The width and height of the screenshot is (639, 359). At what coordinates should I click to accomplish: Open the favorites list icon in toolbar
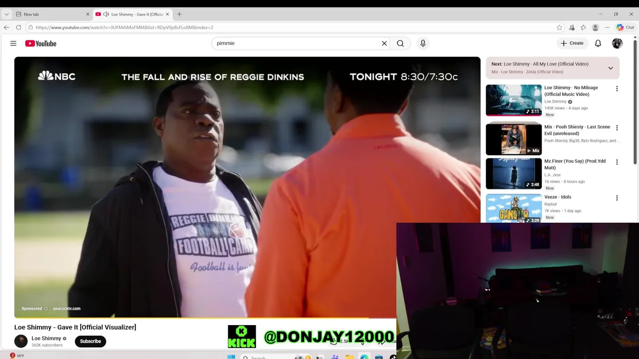coord(583,27)
